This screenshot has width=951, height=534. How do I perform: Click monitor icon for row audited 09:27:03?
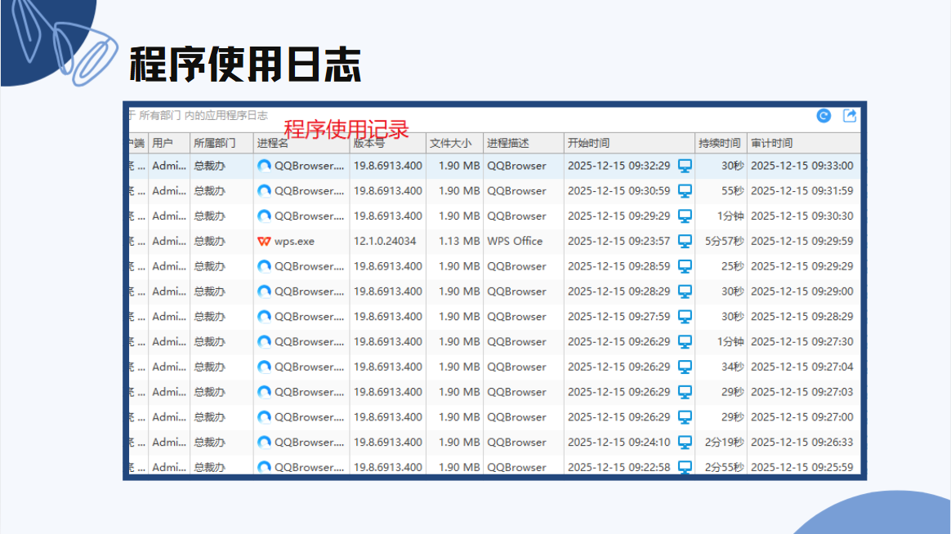tap(685, 392)
